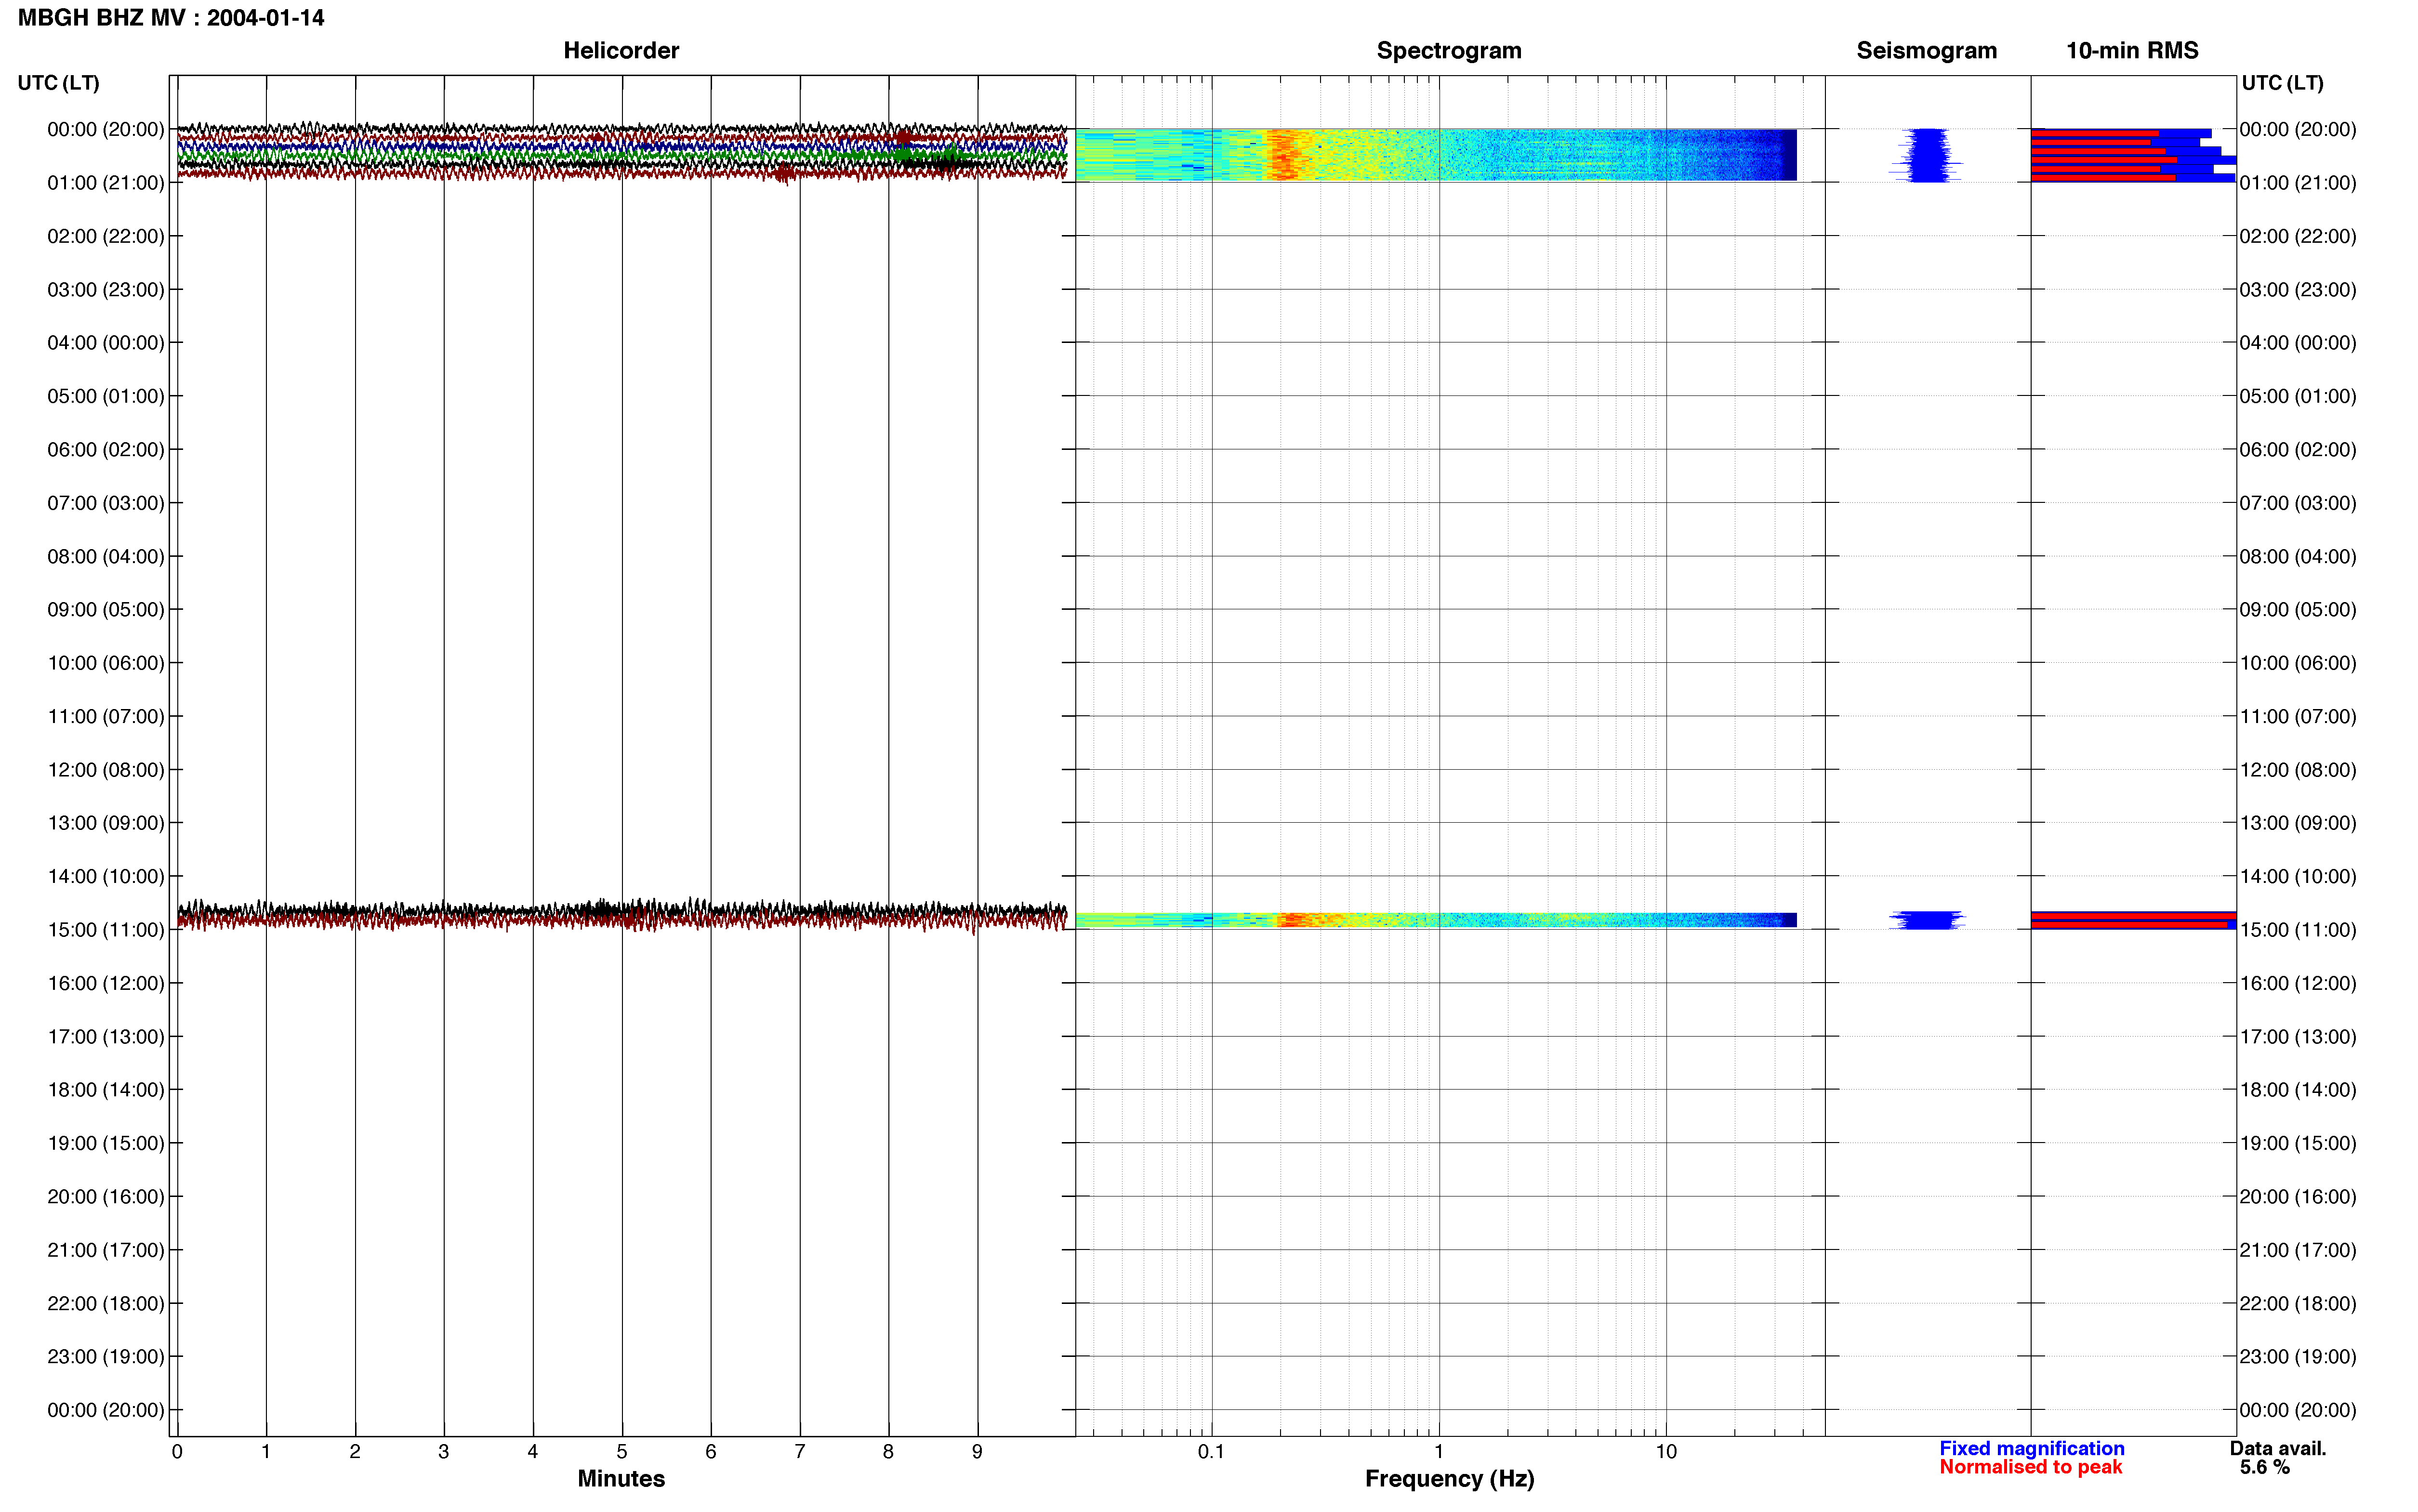Viewport: 2418px width, 1512px height.
Task: Click the '10' Hz frequency tick label
Action: 1666,1452
